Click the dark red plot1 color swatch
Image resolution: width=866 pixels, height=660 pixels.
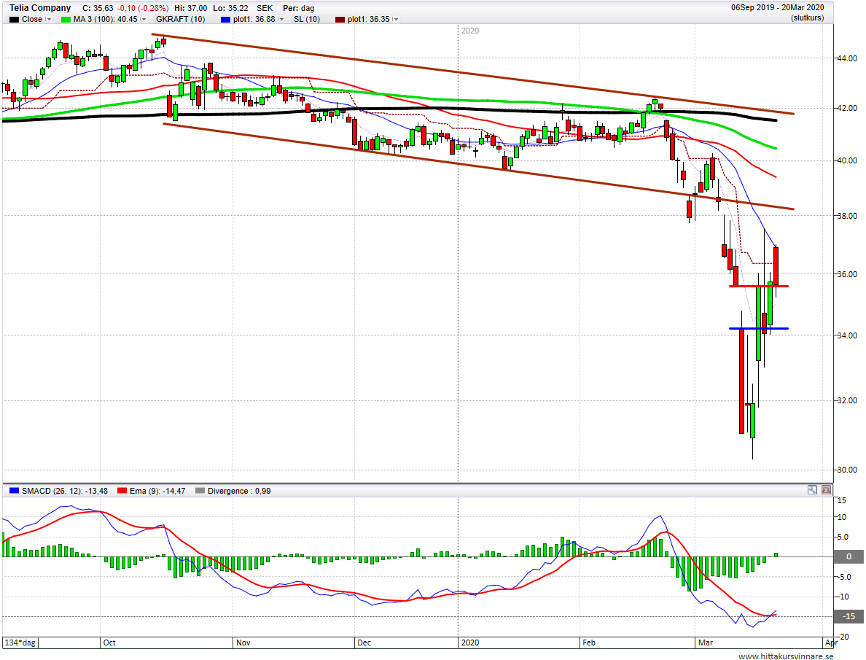pyautogui.click(x=340, y=20)
